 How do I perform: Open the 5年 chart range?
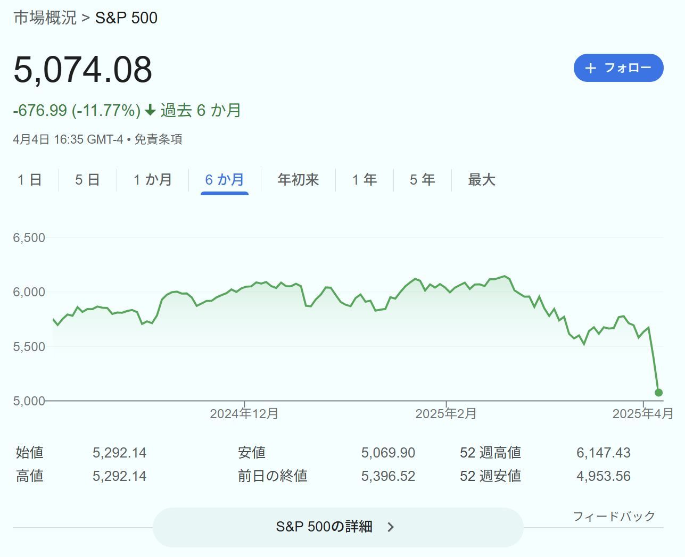click(x=423, y=180)
